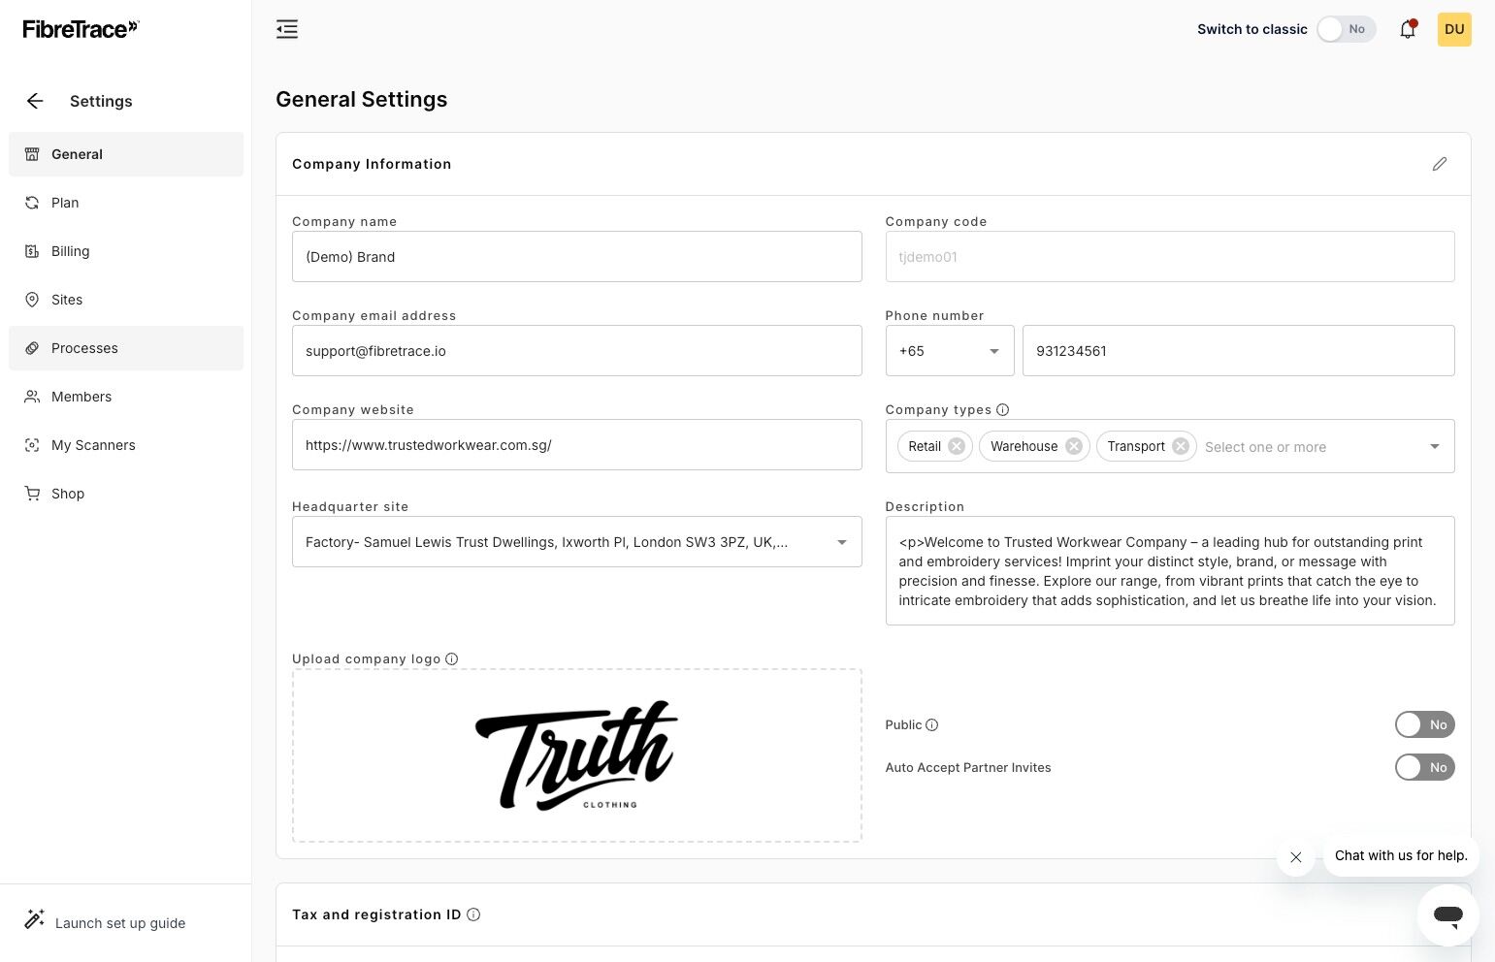Remove the Warehouse company type tag

click(x=1074, y=446)
